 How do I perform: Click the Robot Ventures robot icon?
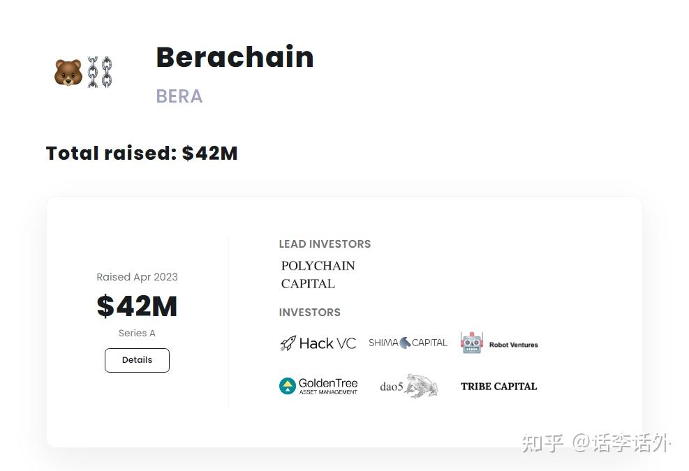click(x=471, y=343)
